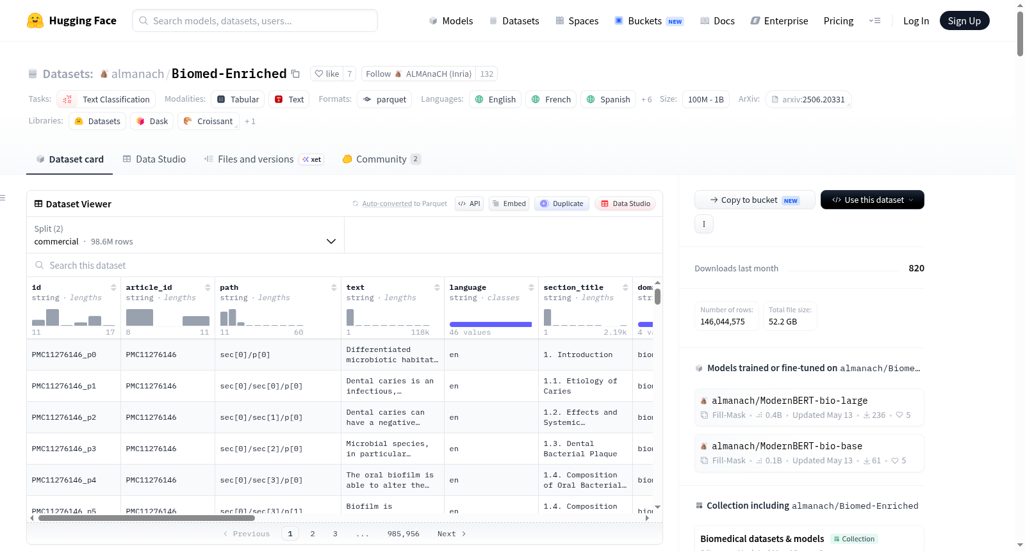Sort the section_title column
Image resolution: width=1025 pixels, height=551 pixels.
pyautogui.click(x=625, y=287)
